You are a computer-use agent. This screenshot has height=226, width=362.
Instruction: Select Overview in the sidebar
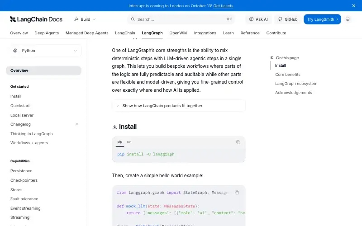pos(43,71)
